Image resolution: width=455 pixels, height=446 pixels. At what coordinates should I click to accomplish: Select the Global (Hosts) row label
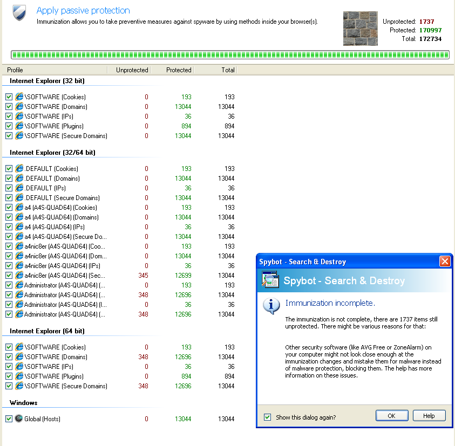coord(42,419)
